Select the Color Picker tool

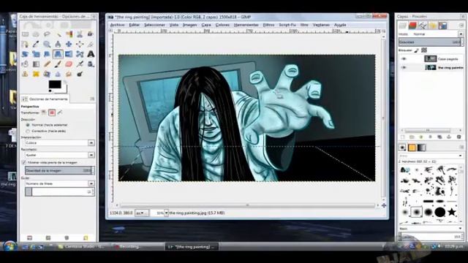[x=36, y=45]
